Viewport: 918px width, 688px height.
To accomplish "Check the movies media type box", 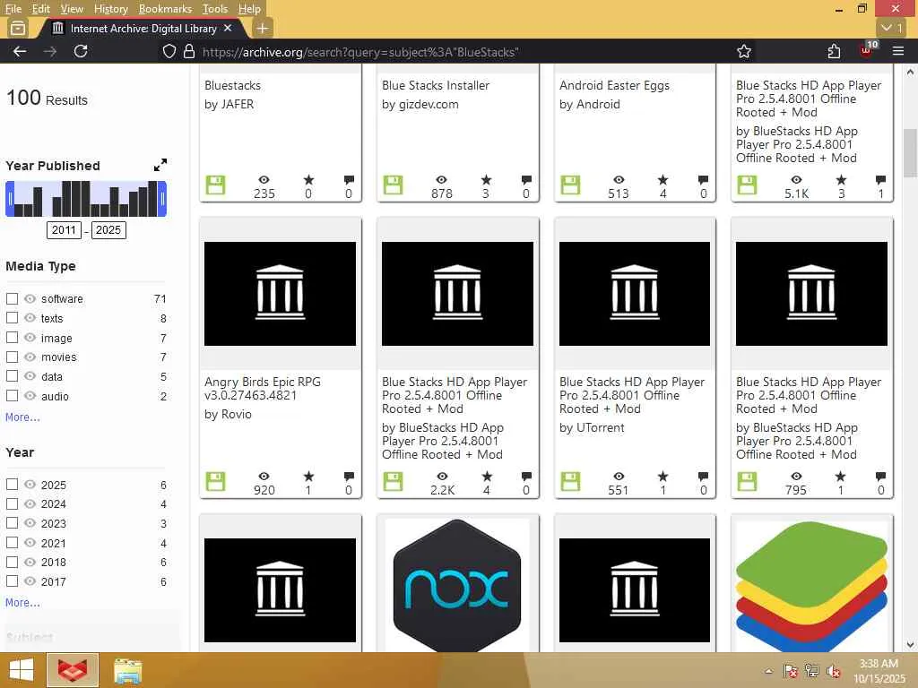I will pyautogui.click(x=12, y=357).
